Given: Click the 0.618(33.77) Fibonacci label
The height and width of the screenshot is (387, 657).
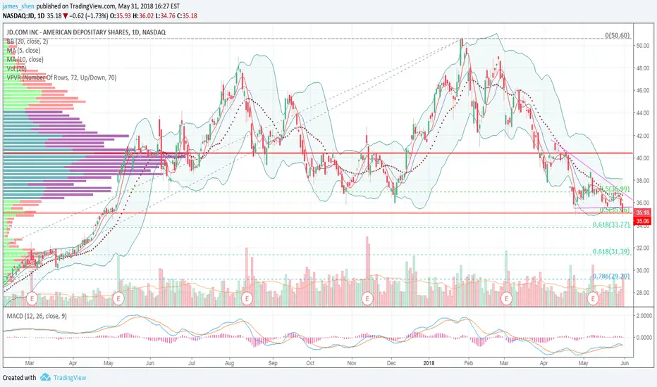Looking at the screenshot, I should (611, 224).
